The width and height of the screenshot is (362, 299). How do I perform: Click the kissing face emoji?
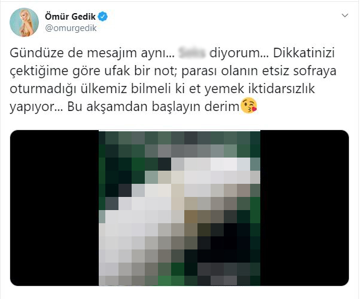point(249,106)
